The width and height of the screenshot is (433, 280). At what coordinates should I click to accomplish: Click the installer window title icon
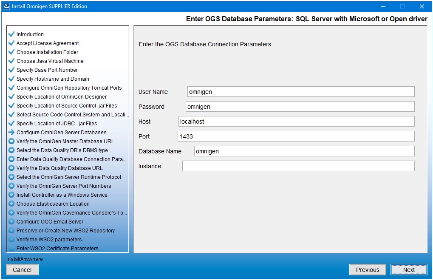(x=6, y=6)
